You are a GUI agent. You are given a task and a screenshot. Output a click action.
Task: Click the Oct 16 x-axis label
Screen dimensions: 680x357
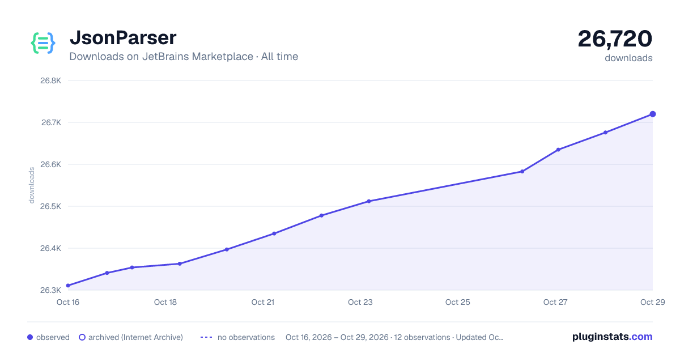pyautogui.click(x=68, y=302)
